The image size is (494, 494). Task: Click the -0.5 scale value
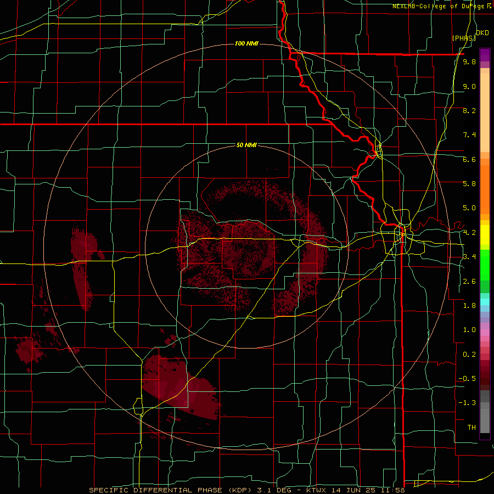(x=467, y=379)
